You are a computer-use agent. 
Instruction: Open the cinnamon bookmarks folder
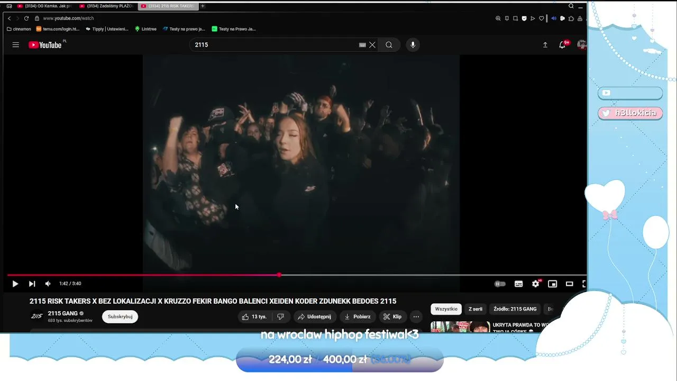pyautogui.click(x=19, y=29)
